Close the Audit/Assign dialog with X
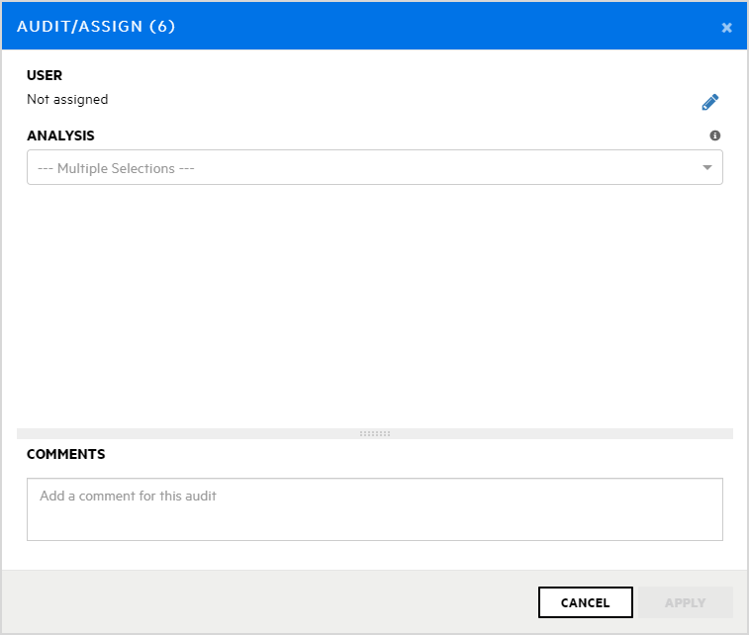The image size is (749, 635). (727, 28)
